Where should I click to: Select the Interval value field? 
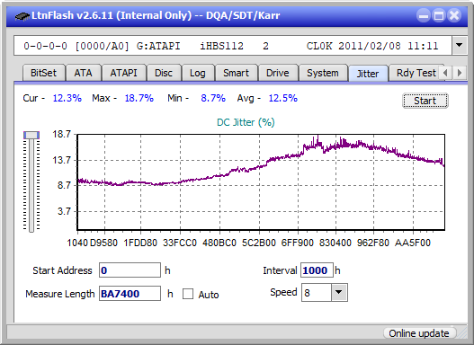(x=317, y=270)
